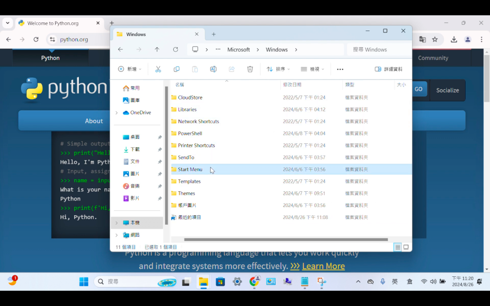This screenshot has height=306, width=490.
Task: Click Microsoft in the breadcrumb path
Action: [238, 49]
